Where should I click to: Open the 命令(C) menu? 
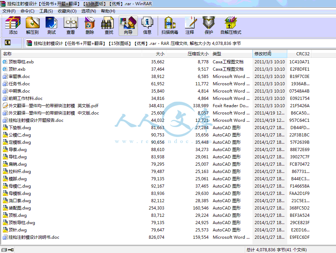coord(28,11)
